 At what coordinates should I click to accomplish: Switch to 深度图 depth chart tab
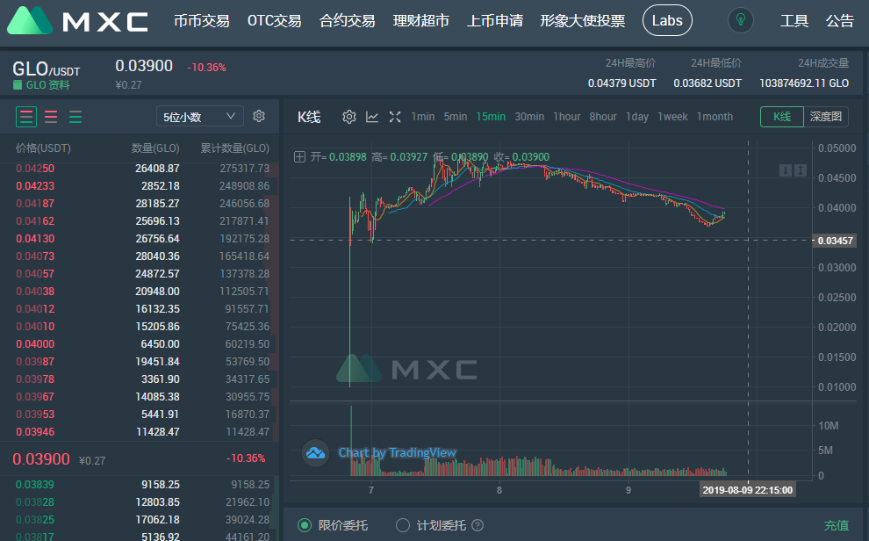tap(826, 117)
